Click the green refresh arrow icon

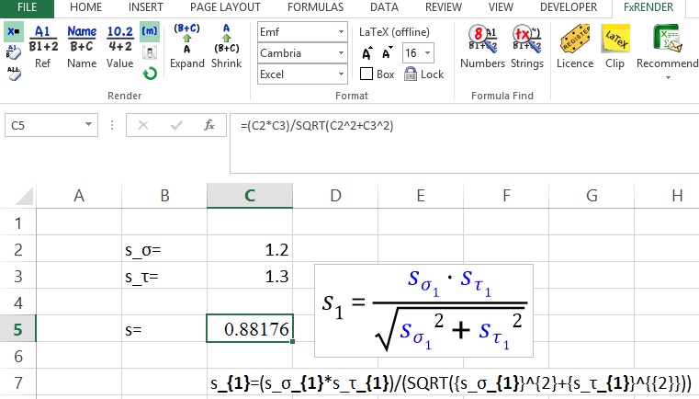150,73
